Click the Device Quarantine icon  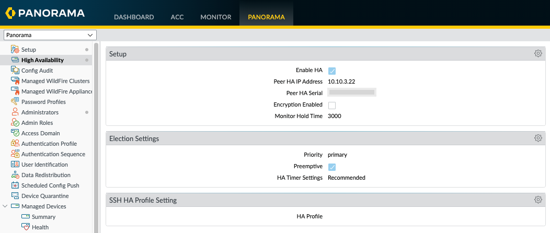point(15,195)
